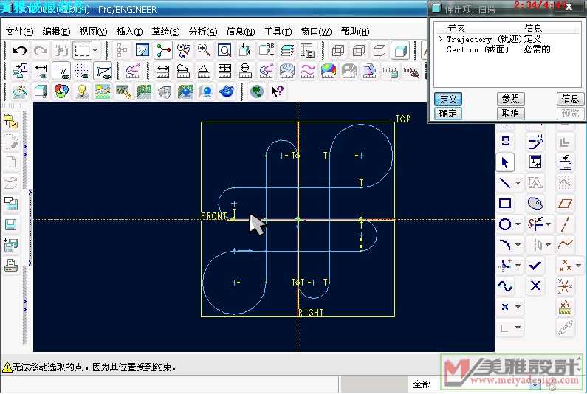Toggle display of section vertices
The width and height of the screenshot is (587, 394).
(x=103, y=71)
